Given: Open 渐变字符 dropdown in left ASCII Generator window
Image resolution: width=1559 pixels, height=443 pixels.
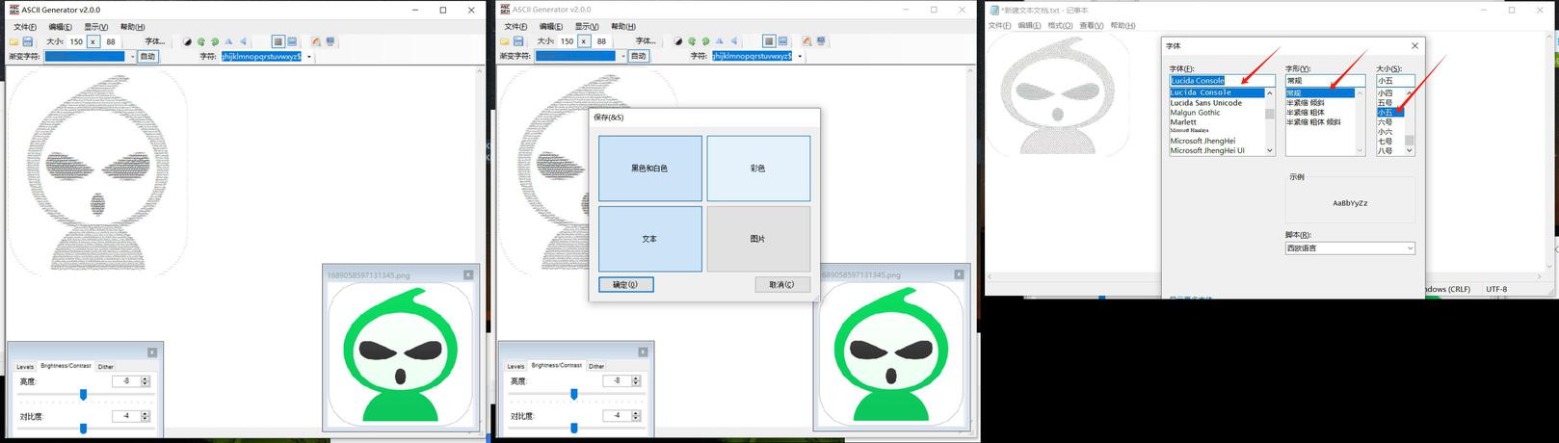Looking at the screenshot, I should point(132,57).
